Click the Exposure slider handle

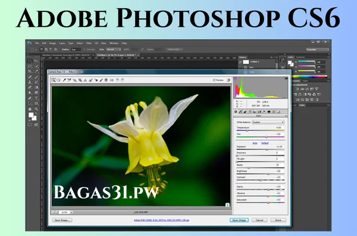[267, 150]
